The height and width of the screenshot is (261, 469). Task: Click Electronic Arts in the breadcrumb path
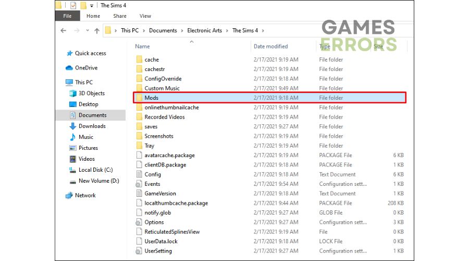point(204,31)
